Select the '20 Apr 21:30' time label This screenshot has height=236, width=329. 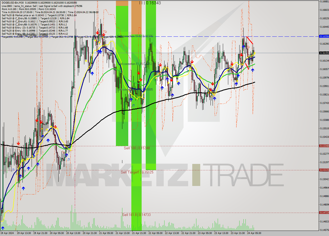point(89,233)
